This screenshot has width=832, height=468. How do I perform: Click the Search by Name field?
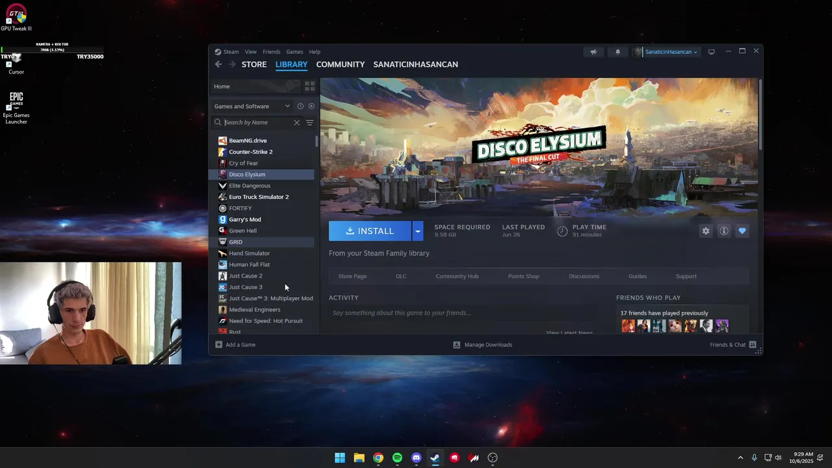coord(257,122)
